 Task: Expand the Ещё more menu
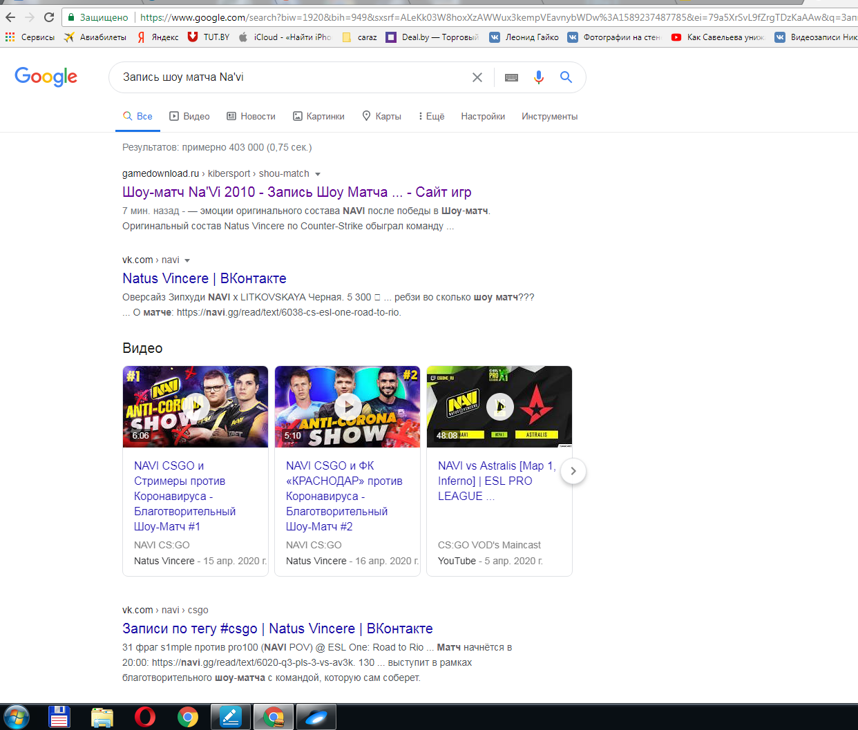(x=432, y=116)
